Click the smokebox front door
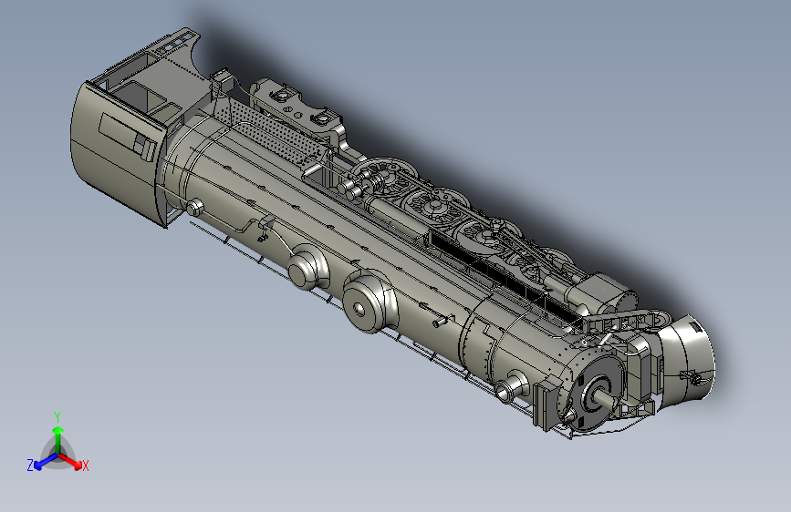 (595, 394)
